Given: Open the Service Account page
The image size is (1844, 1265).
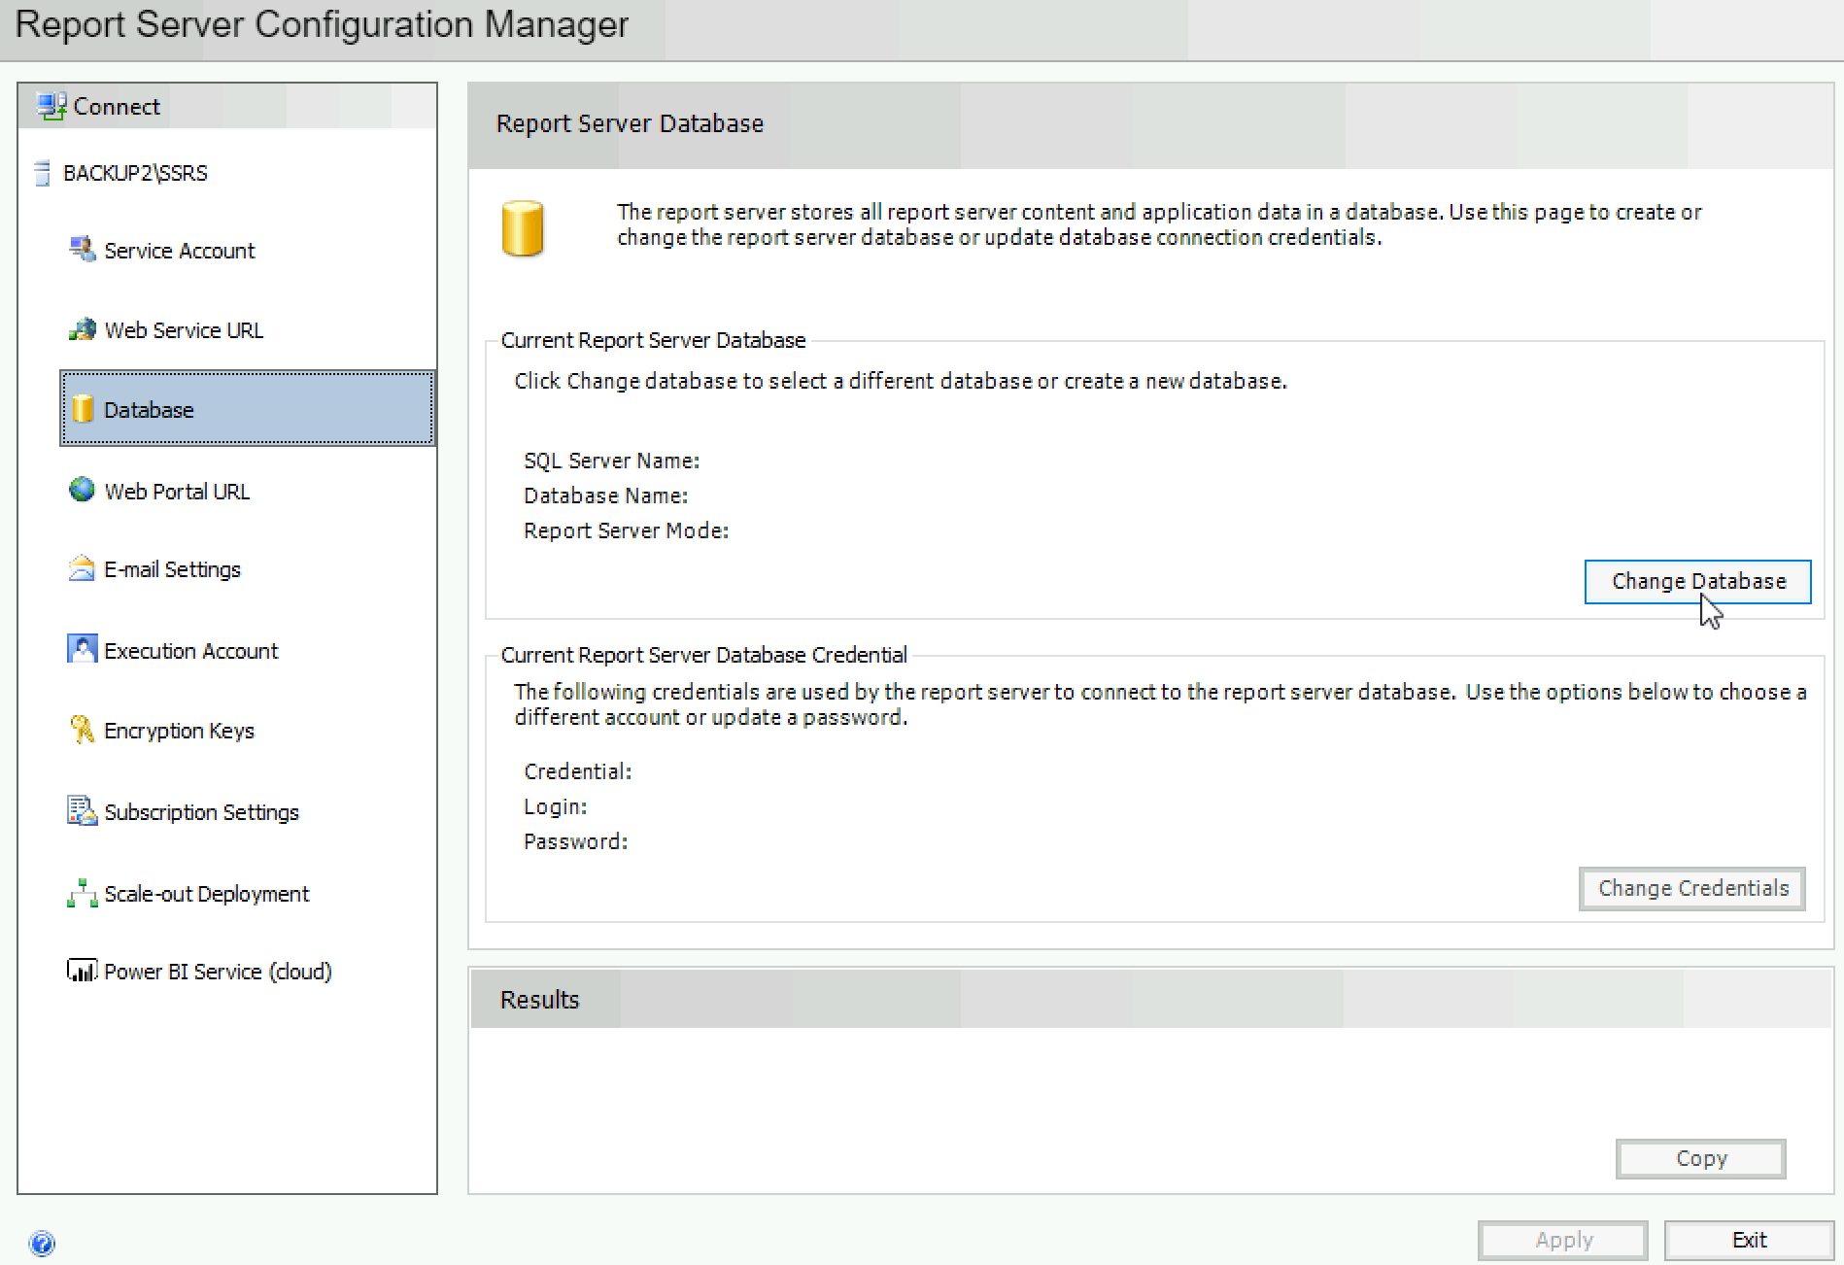Looking at the screenshot, I should click(180, 251).
